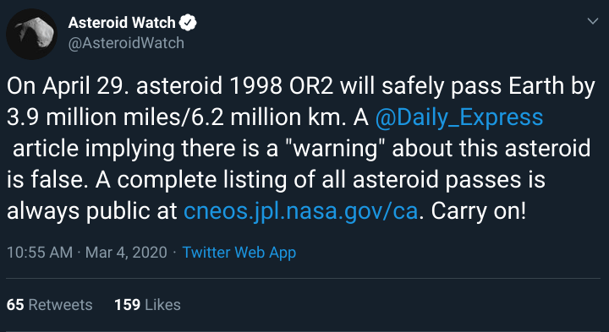Visit the @AsteroidWatch handle
This screenshot has height=332, width=609.
tap(126, 43)
